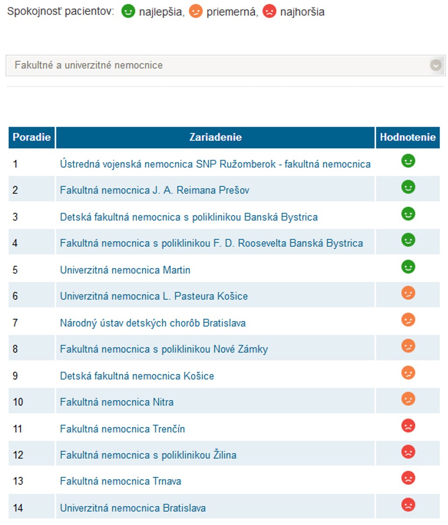Open Fakultná nemocnica s poliklinikou Žilina
The image size is (448, 525).
pyautogui.click(x=148, y=455)
